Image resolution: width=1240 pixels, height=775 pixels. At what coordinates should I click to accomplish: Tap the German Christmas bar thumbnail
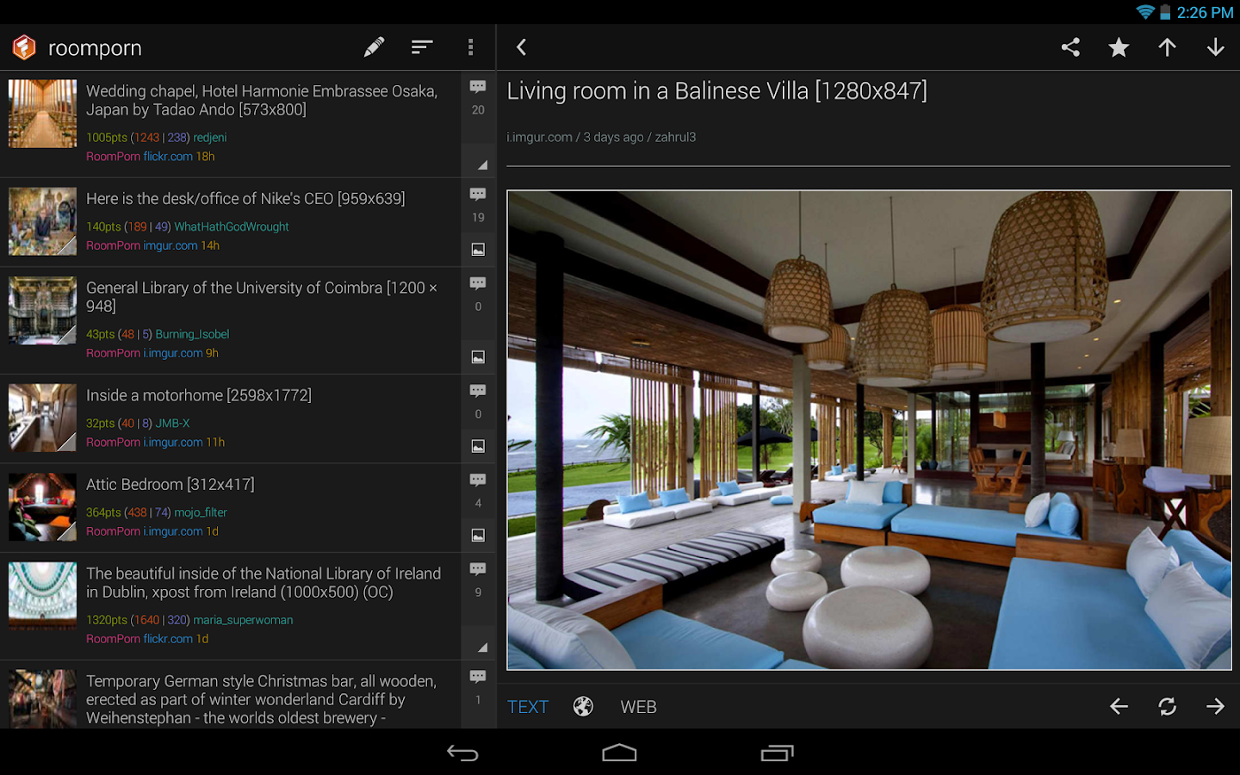pyautogui.click(x=42, y=699)
